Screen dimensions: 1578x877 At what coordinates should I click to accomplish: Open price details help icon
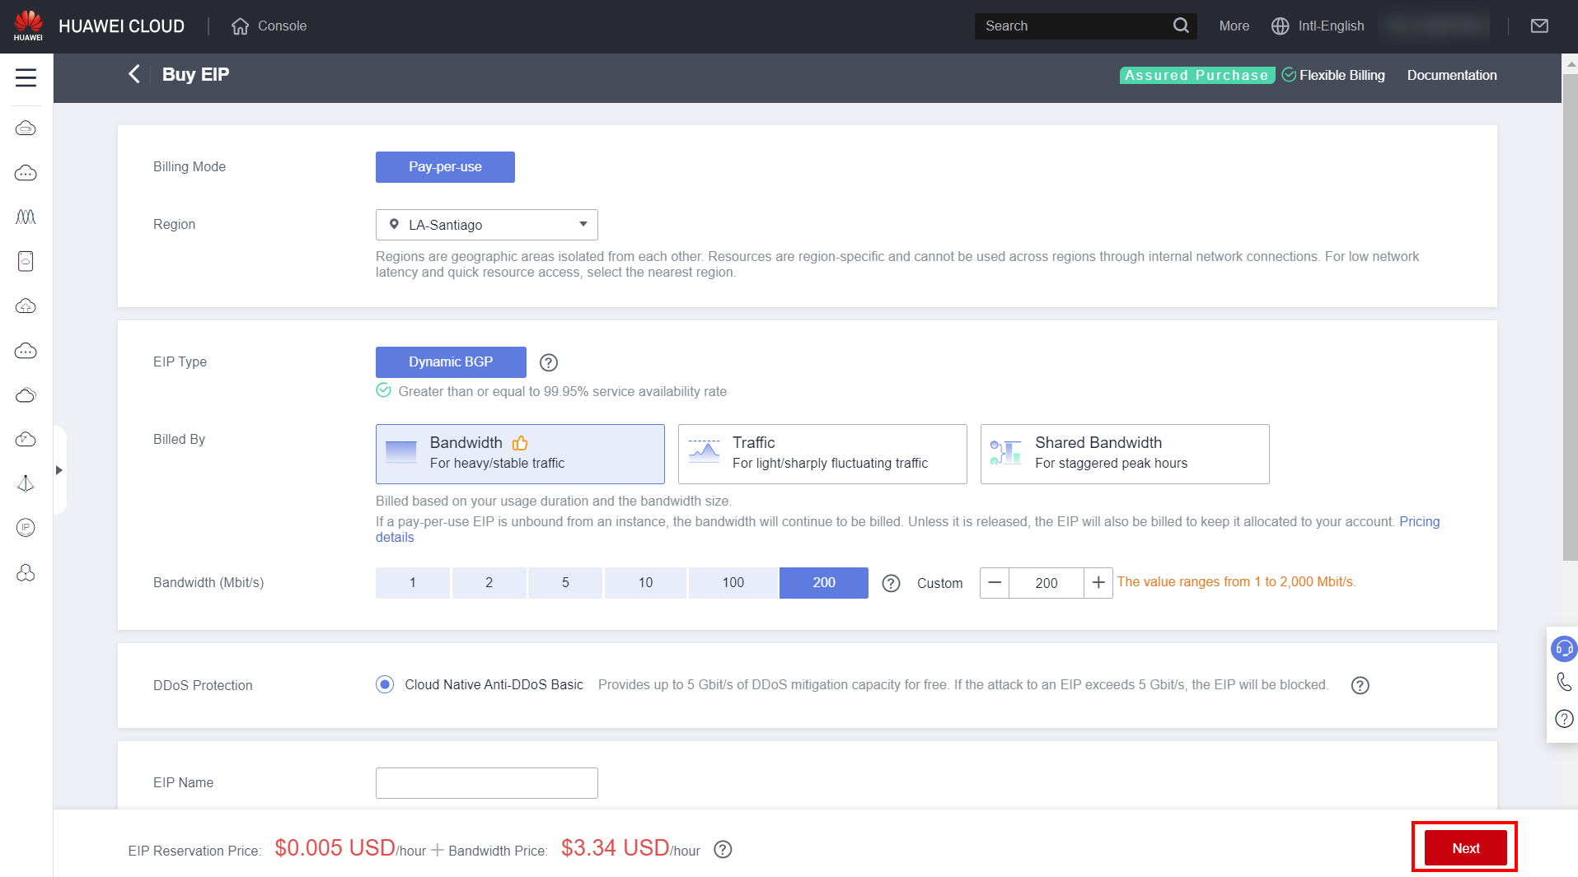(723, 849)
